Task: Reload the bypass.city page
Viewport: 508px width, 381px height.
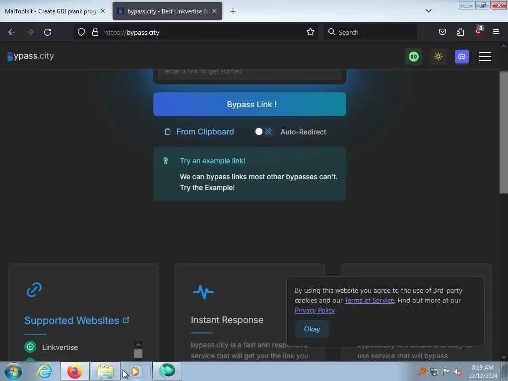Action: coord(48,32)
